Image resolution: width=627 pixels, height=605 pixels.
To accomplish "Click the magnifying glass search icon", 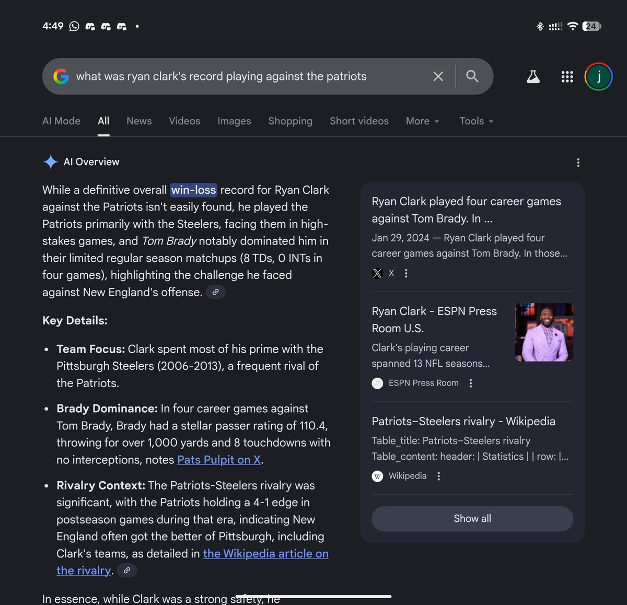I will pos(472,76).
